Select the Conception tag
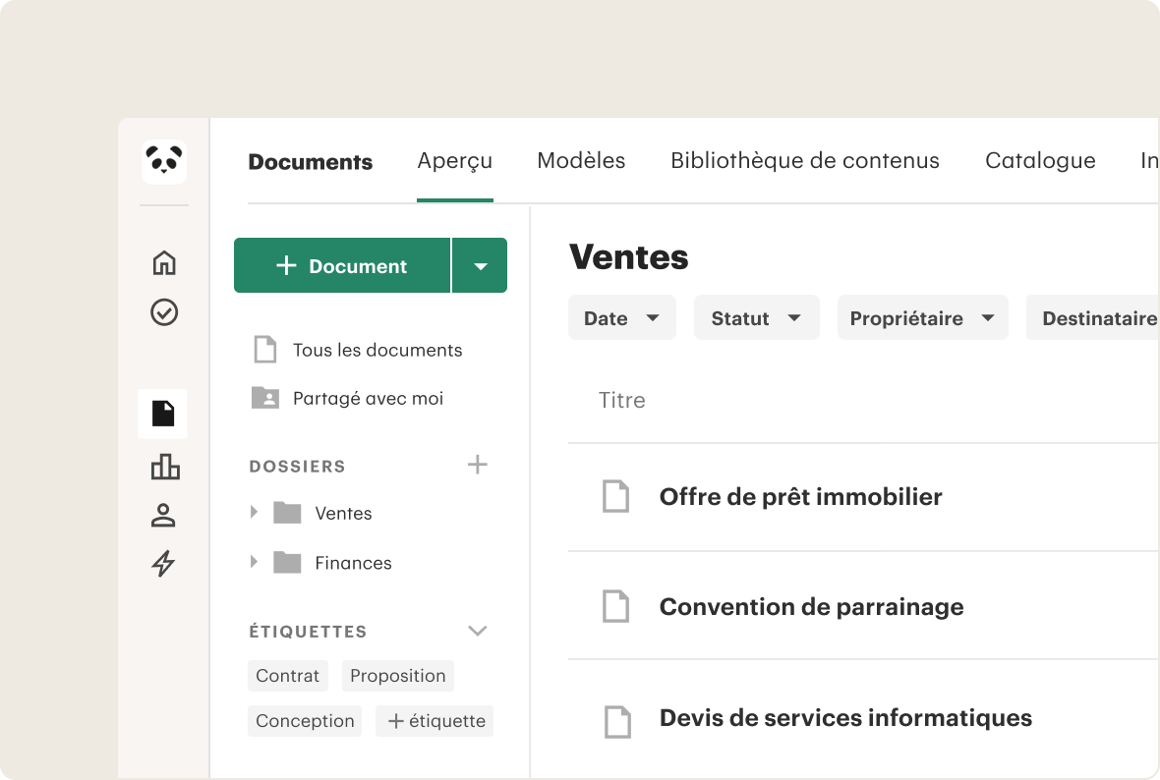 pyautogui.click(x=305, y=721)
